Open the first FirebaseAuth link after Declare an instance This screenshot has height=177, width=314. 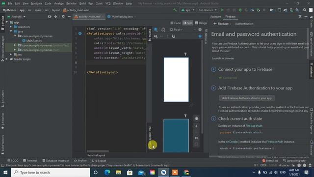[x=254, y=126]
